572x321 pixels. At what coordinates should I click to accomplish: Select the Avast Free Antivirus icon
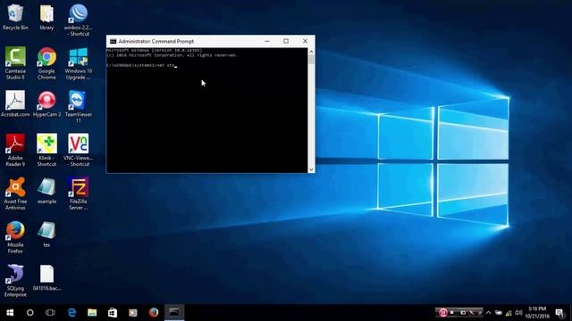[15, 193]
